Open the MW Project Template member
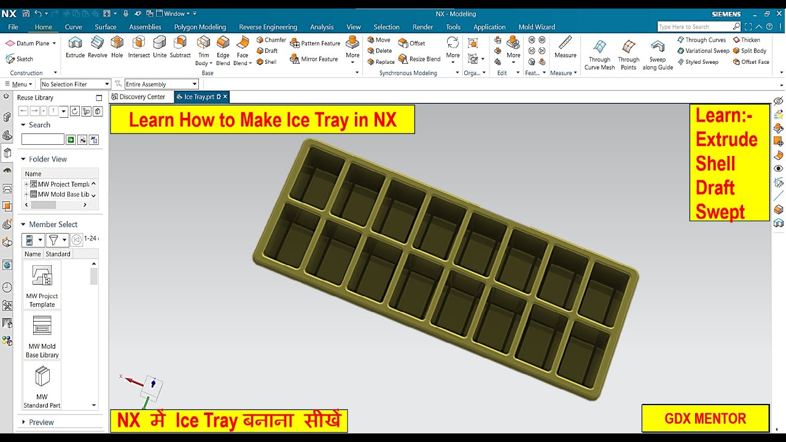The image size is (786, 442). click(x=42, y=285)
